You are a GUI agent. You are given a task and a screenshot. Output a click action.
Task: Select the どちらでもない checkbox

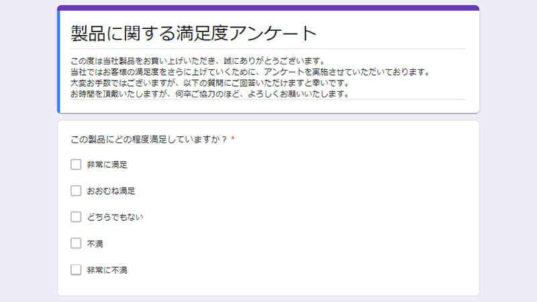76,217
